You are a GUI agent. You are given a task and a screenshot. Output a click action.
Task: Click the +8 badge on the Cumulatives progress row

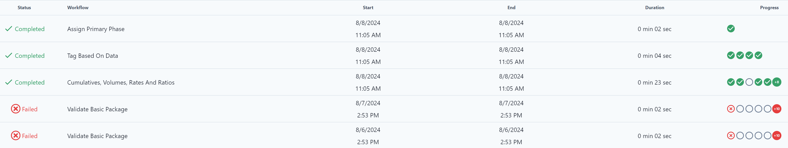pyautogui.click(x=776, y=82)
